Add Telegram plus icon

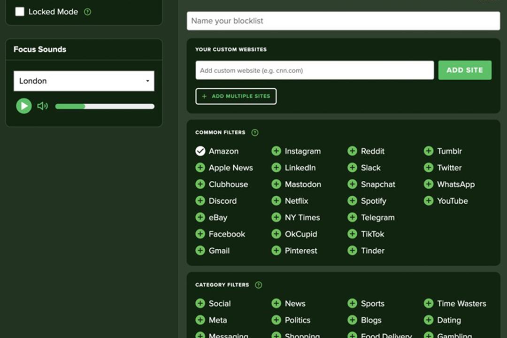pos(352,217)
